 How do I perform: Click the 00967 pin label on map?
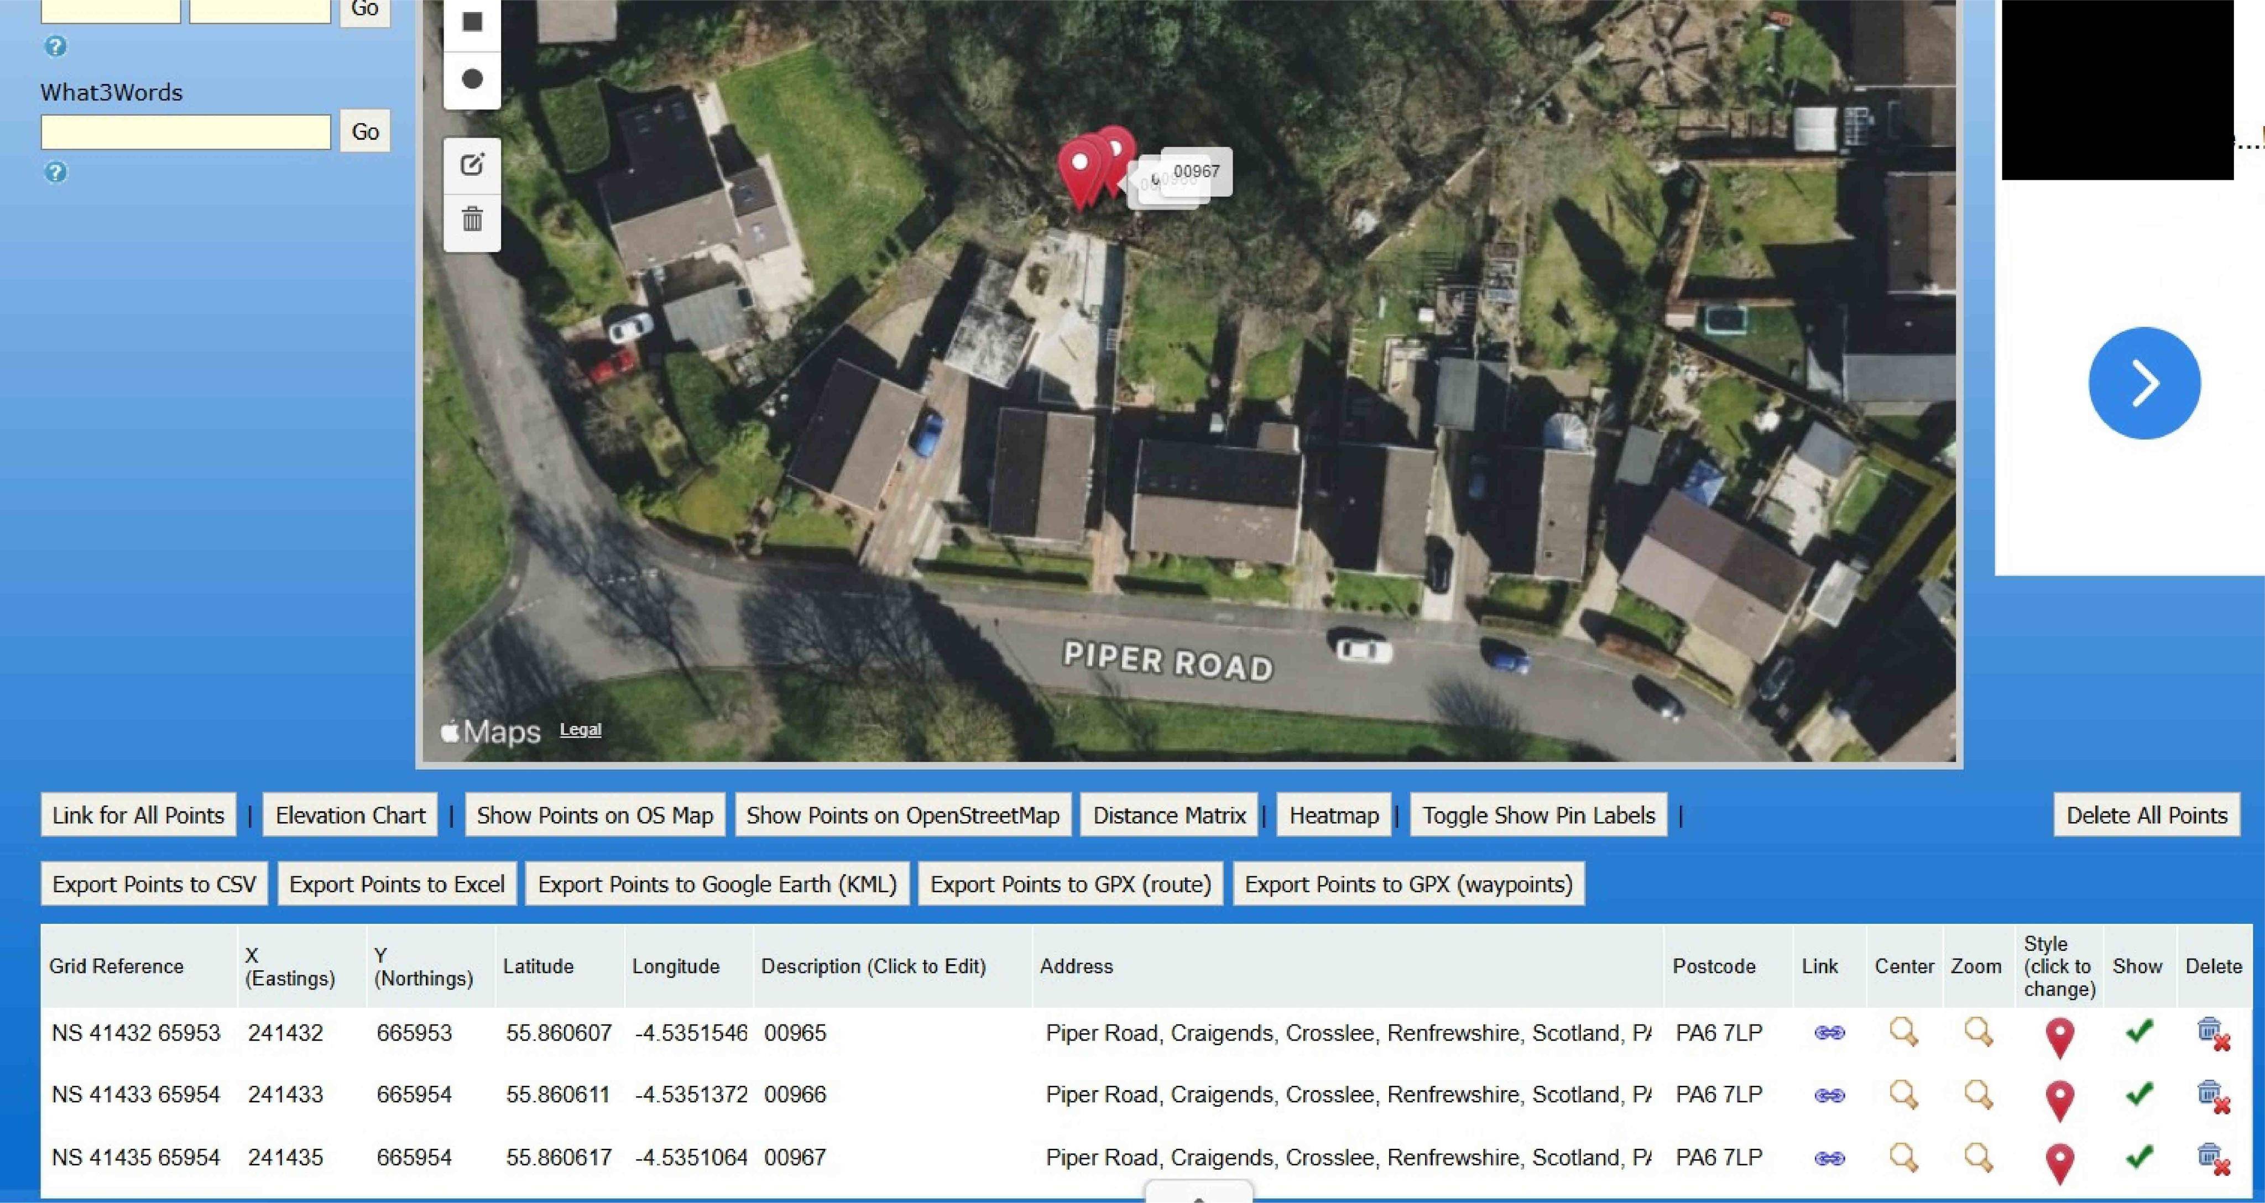(x=1196, y=171)
